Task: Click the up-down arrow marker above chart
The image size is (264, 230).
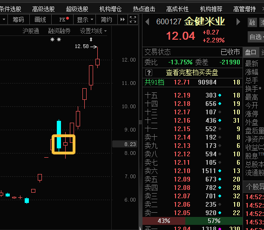Action: pos(91,40)
